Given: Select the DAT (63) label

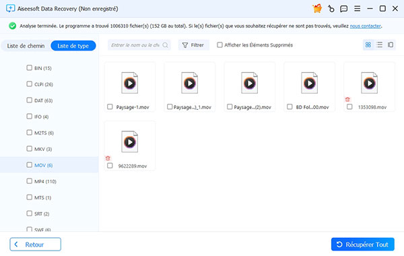Looking at the screenshot, I should click(x=44, y=100).
